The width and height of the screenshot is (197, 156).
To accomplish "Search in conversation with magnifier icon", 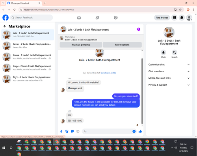I will tap(175, 53).
